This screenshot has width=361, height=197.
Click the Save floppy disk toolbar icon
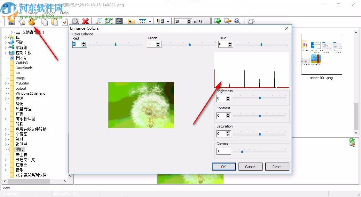click(11, 21)
